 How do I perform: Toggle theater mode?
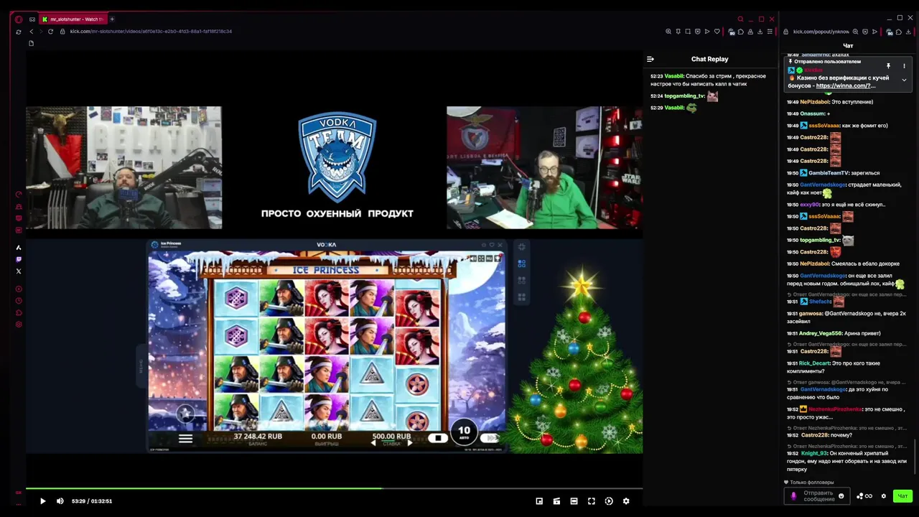(x=574, y=501)
